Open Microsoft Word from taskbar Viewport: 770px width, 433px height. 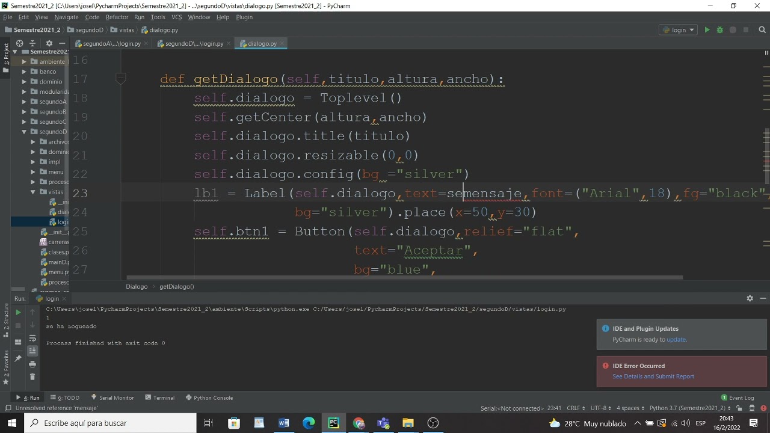pyautogui.click(x=283, y=423)
